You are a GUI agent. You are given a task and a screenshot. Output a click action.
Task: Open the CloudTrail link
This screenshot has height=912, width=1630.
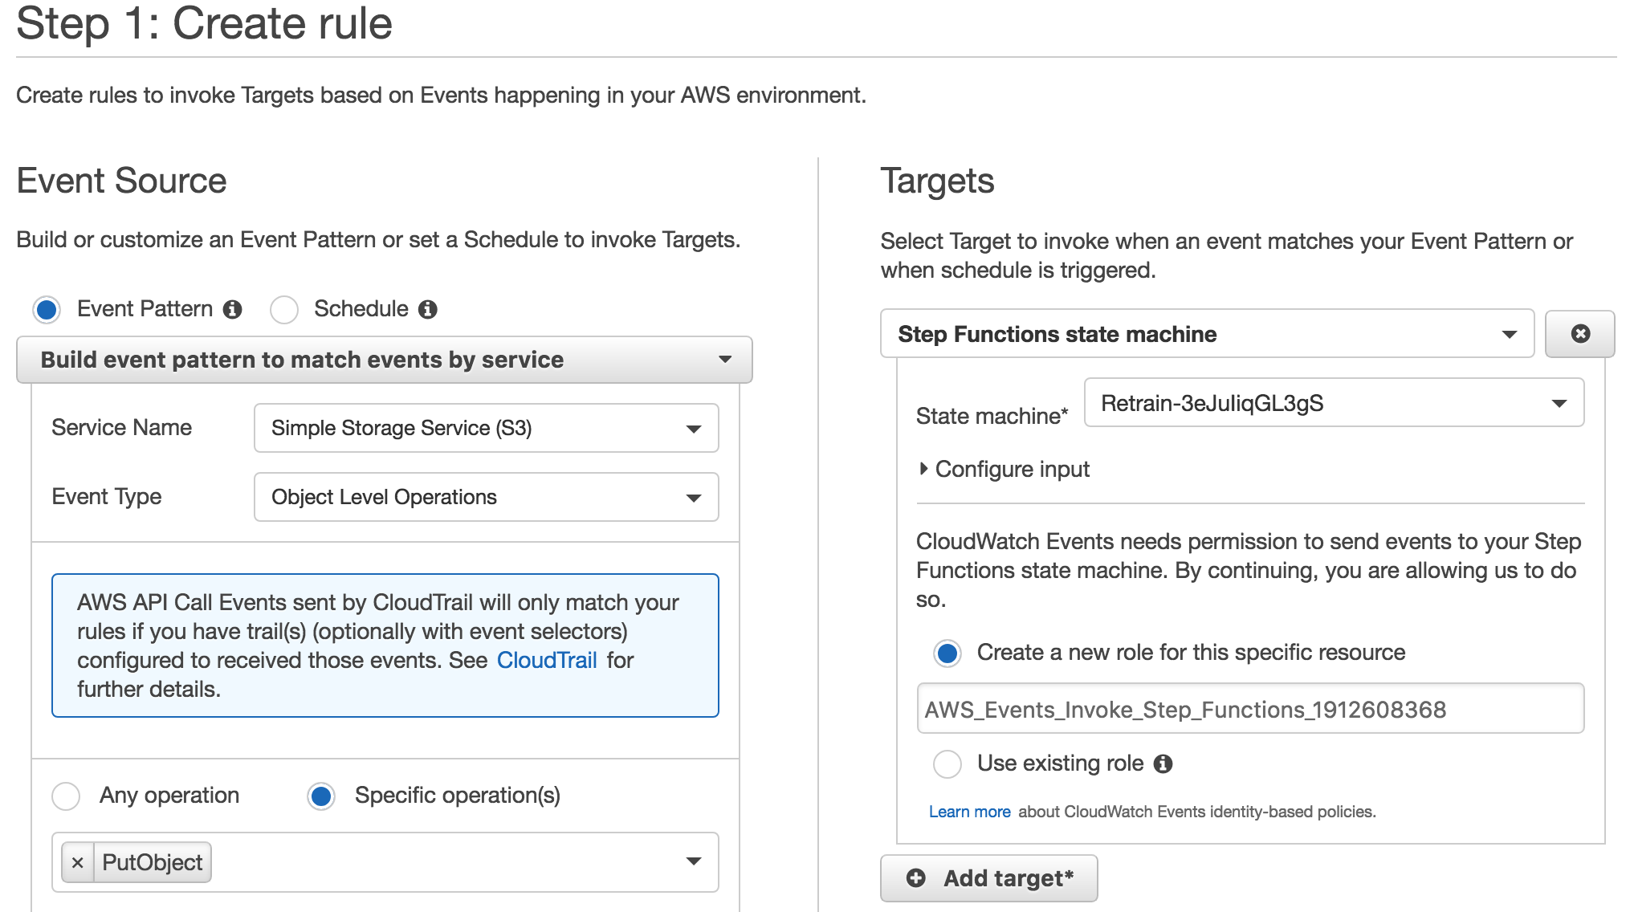tap(547, 660)
